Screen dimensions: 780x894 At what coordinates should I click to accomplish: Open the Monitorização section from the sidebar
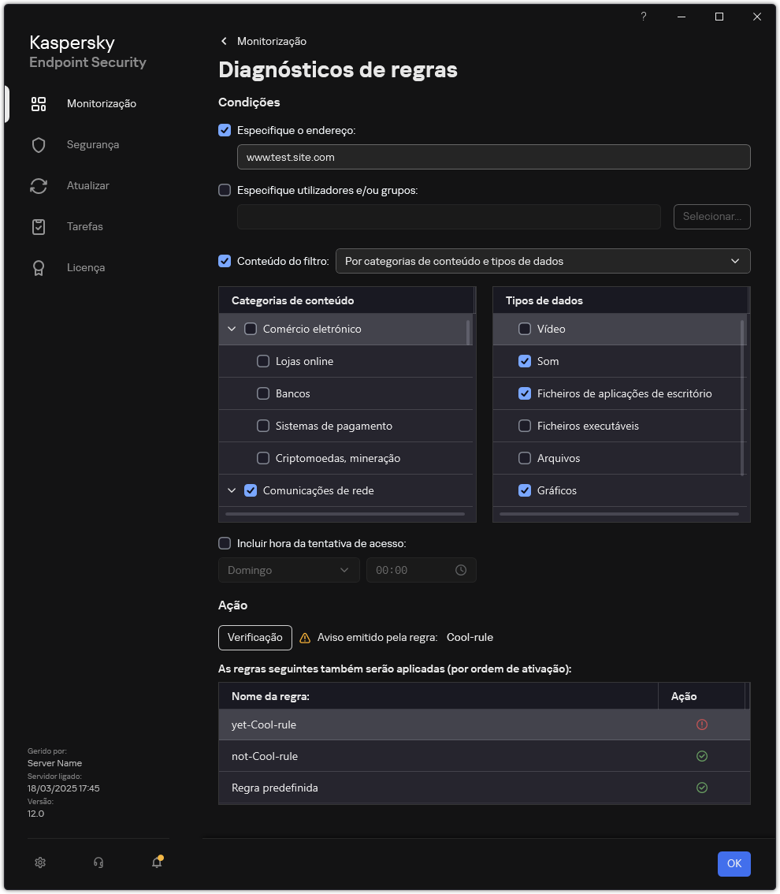pyautogui.click(x=102, y=103)
